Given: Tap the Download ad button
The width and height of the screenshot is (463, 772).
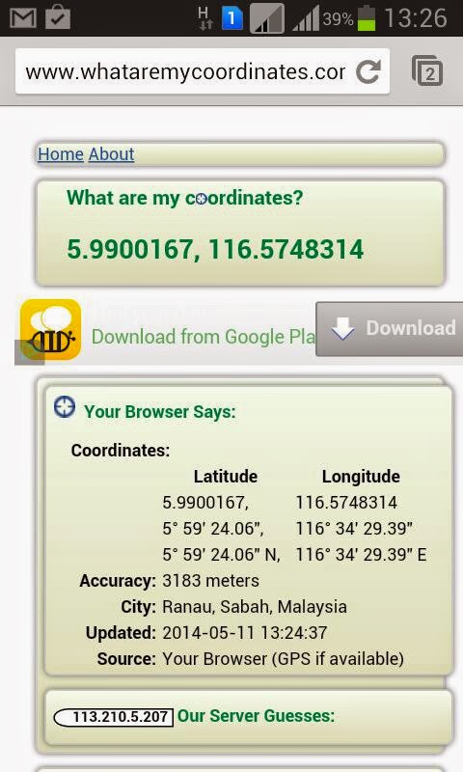Looking at the screenshot, I should [389, 328].
